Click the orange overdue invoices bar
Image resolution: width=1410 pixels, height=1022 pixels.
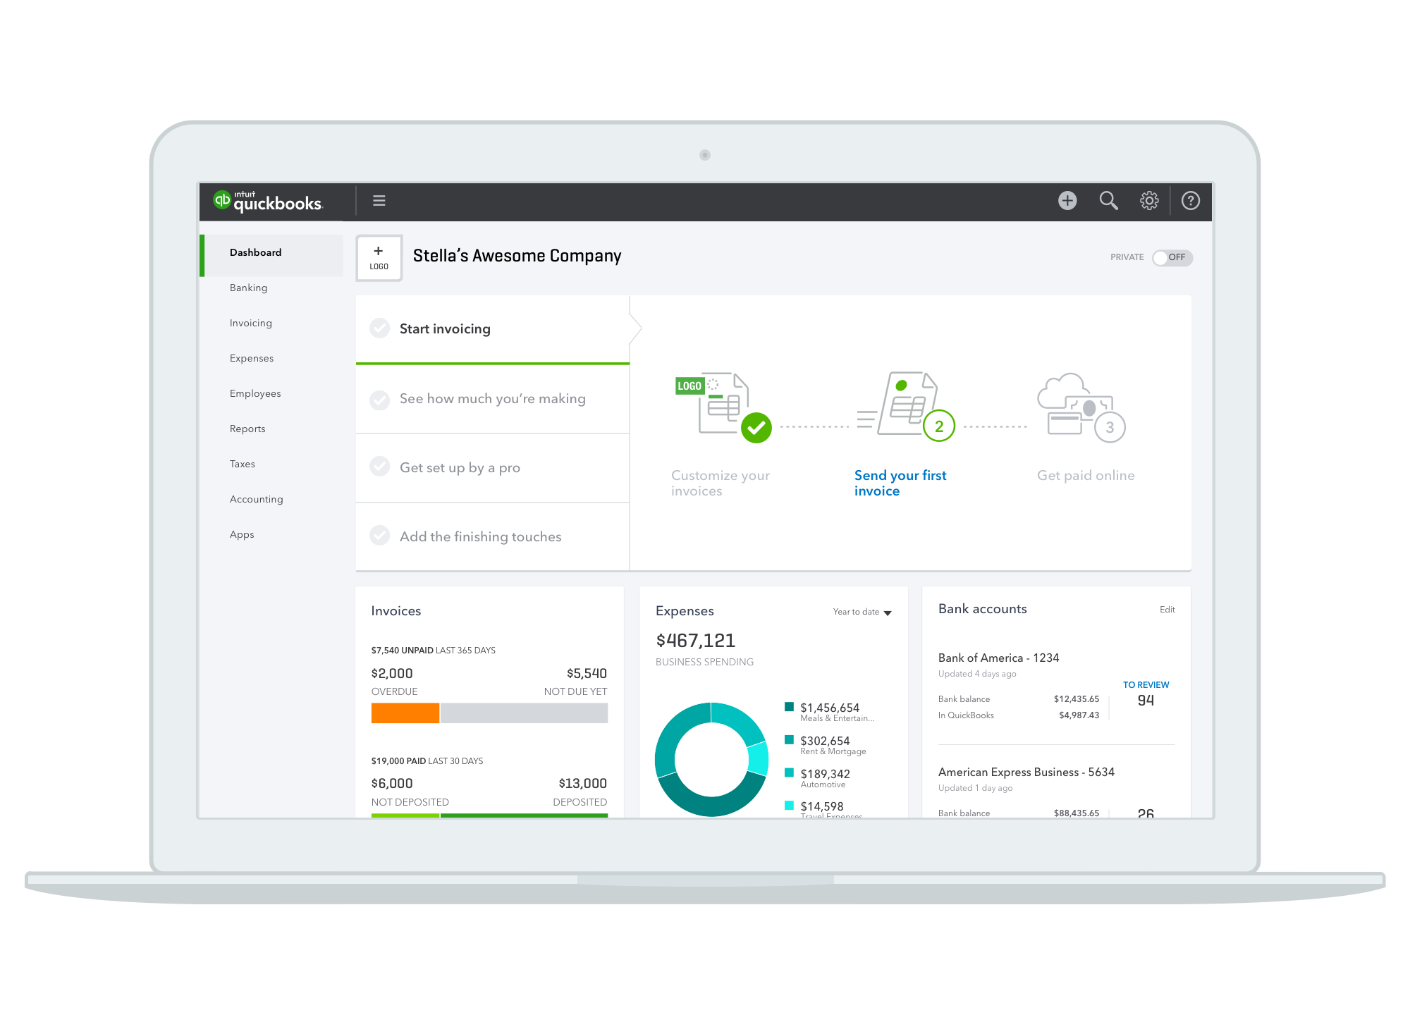coord(405,713)
